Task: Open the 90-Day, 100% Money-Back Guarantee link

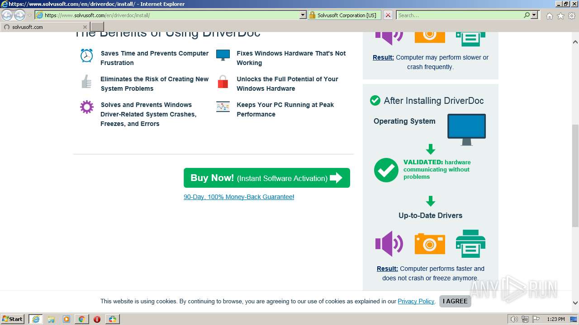Action: [239, 197]
